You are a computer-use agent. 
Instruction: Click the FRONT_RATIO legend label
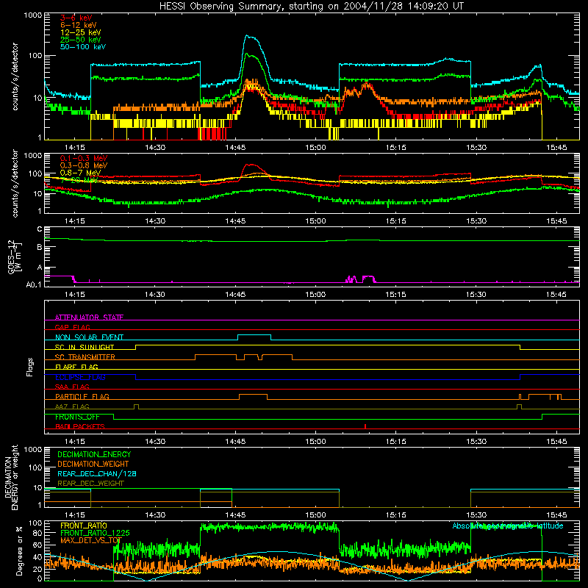point(84,526)
